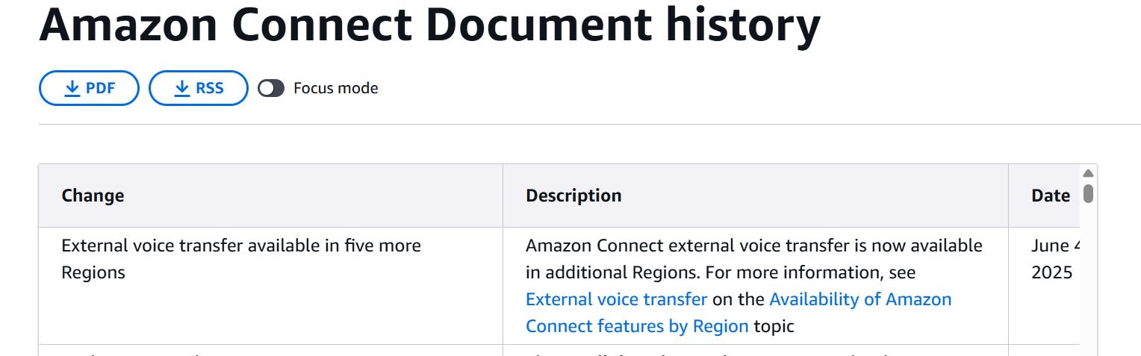Open the PDF version of the document

pos(89,88)
